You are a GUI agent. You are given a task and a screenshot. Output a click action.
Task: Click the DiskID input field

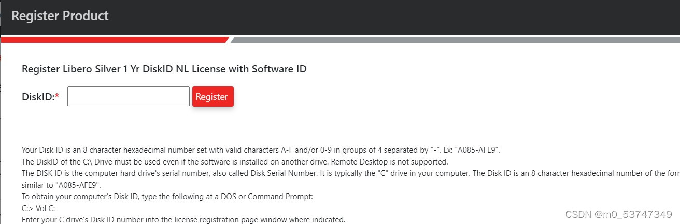point(129,96)
